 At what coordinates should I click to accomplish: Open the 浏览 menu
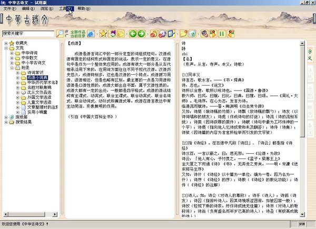[46, 9]
